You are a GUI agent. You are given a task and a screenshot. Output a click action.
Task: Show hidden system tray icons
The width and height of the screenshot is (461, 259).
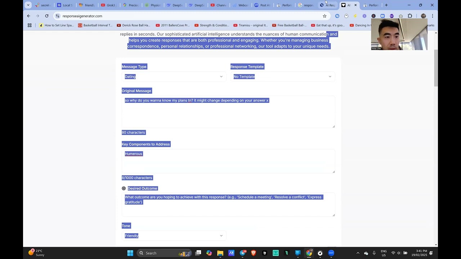point(358,253)
